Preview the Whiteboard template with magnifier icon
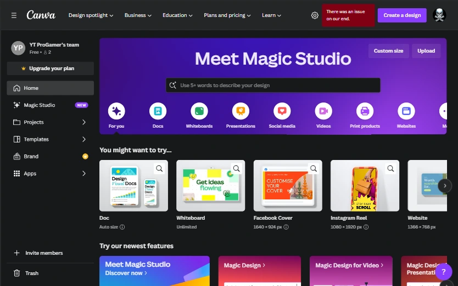This screenshot has height=286, width=458. pos(236,169)
